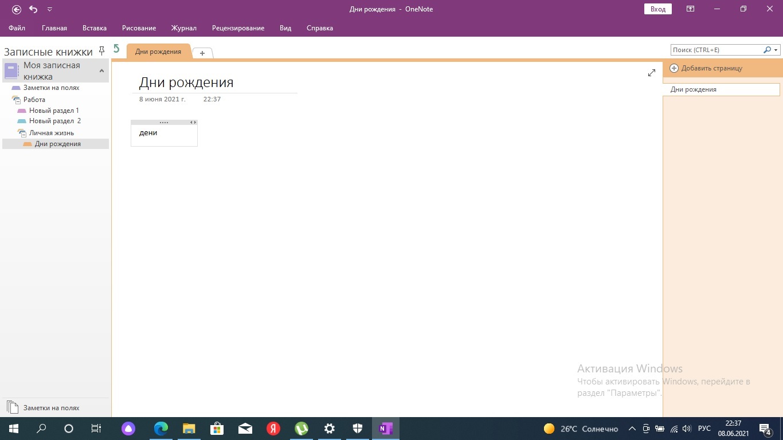The image size is (783, 440).
Task: Open the volume control tray icon
Action: coord(687,429)
